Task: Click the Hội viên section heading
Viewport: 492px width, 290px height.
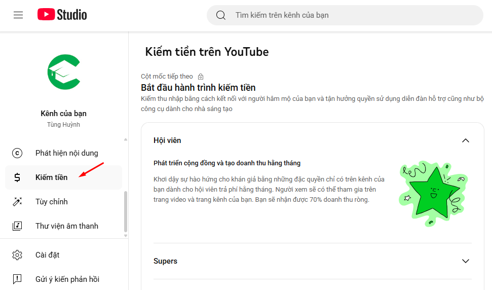Action: point(167,140)
